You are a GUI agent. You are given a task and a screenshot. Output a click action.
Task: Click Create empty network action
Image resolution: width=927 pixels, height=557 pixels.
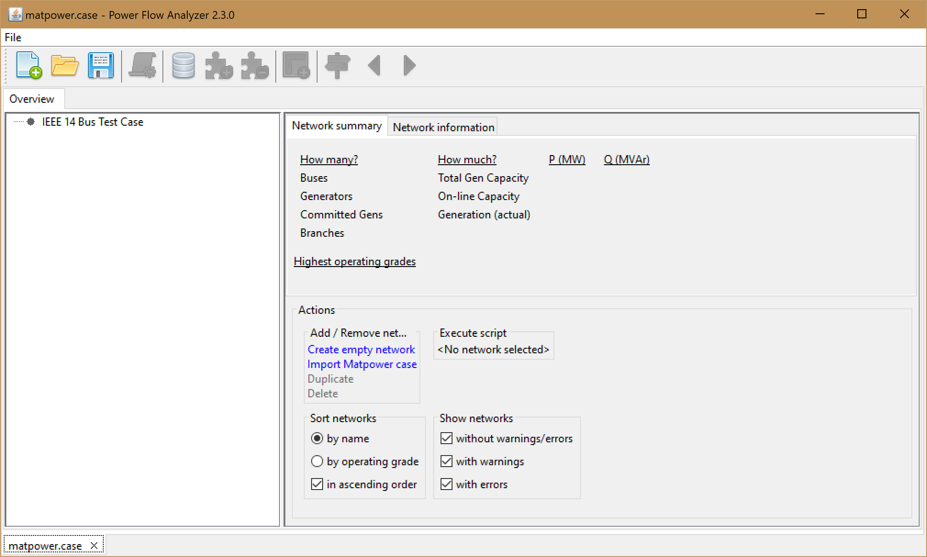(362, 349)
